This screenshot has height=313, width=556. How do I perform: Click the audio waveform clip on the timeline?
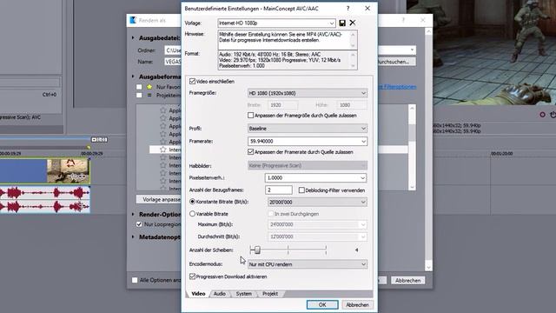[44, 199]
